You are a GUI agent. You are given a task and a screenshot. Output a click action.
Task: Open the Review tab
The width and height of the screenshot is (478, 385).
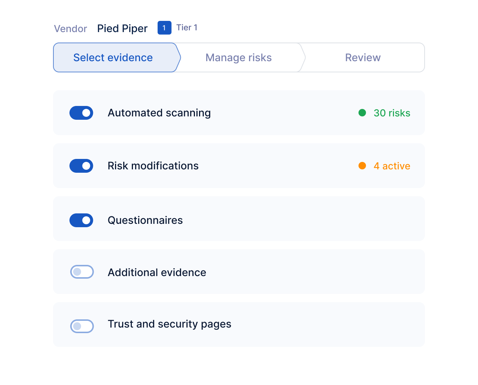[363, 57]
